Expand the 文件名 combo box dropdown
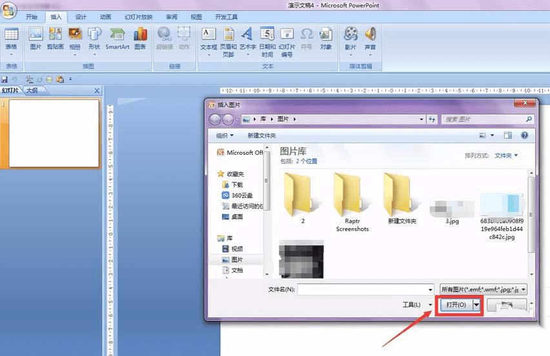Screen dimensions: 550x356 pos(430,290)
